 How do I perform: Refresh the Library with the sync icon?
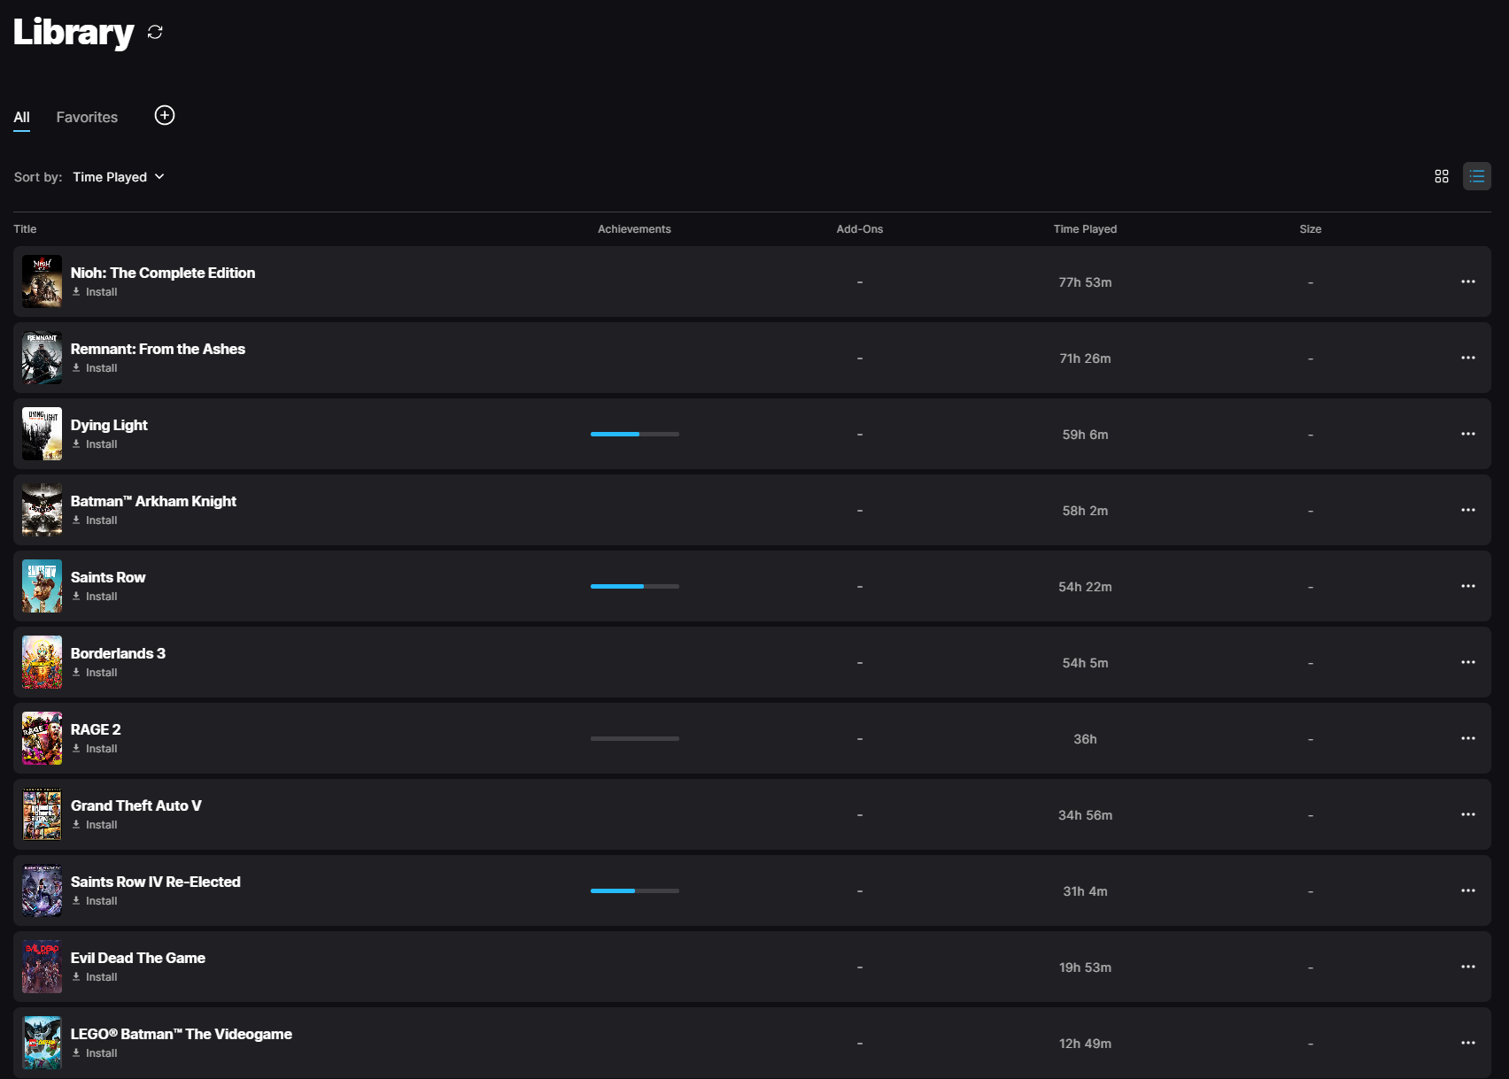[155, 33]
